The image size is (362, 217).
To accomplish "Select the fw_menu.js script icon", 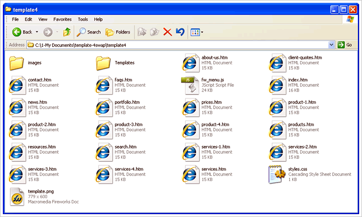I will click(190, 85).
